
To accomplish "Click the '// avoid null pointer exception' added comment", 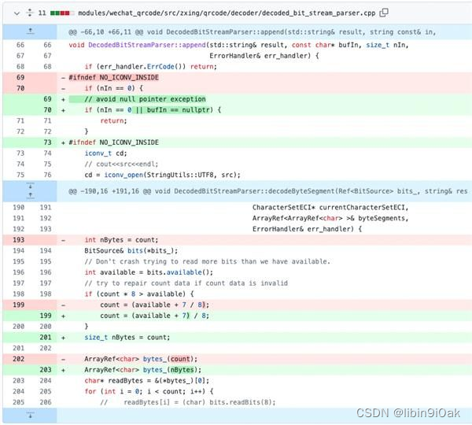I will tap(145, 99).
